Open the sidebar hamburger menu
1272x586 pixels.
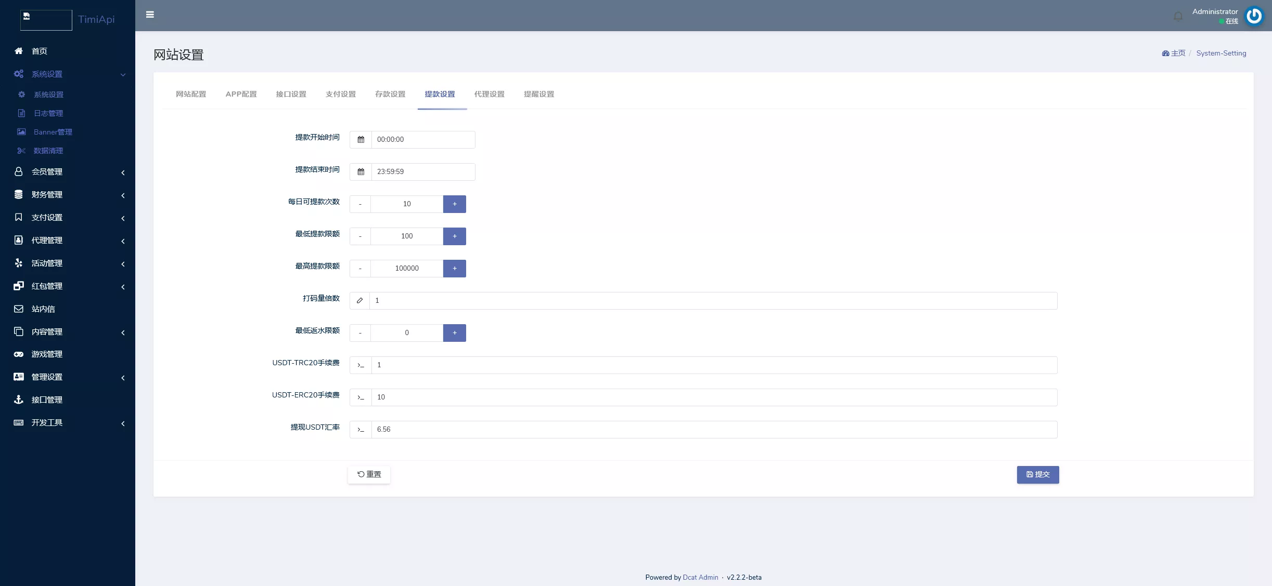(150, 15)
